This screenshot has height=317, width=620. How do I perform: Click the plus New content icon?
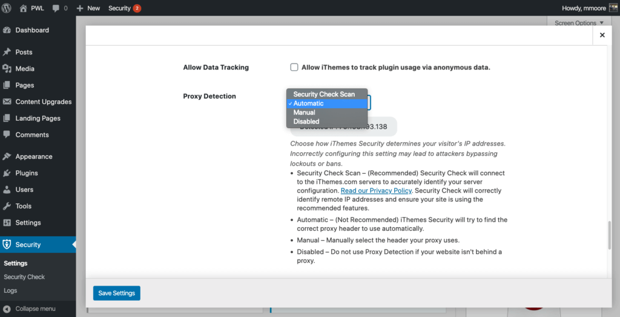click(80, 8)
